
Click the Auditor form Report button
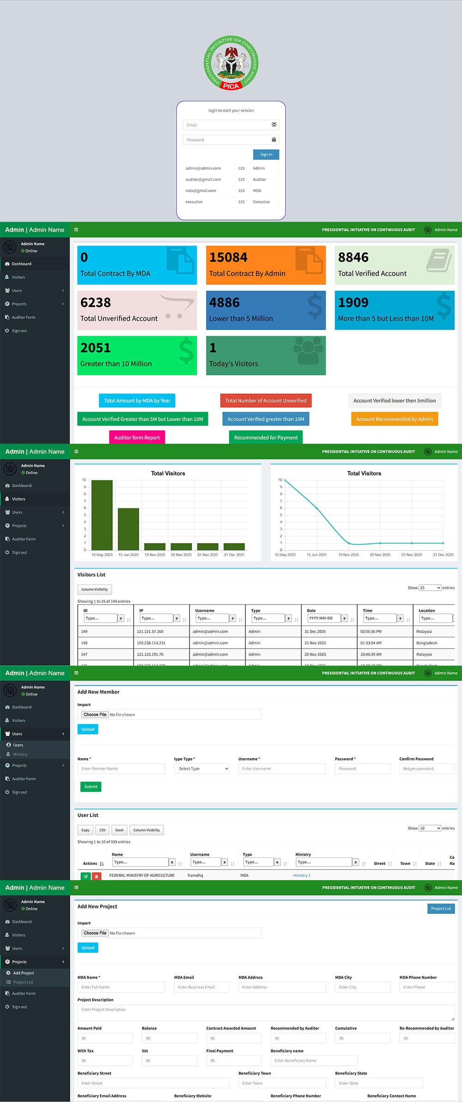click(x=137, y=437)
